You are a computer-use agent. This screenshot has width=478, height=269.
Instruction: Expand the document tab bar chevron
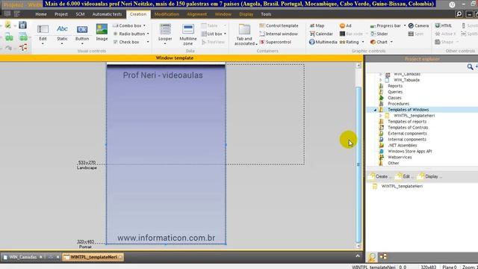(358, 256)
